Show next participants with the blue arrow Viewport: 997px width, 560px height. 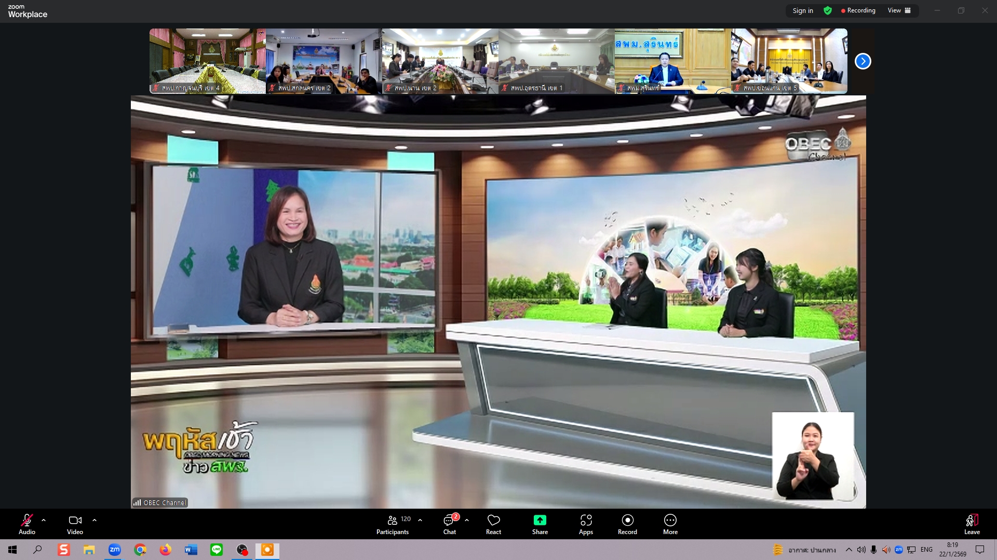pos(863,61)
